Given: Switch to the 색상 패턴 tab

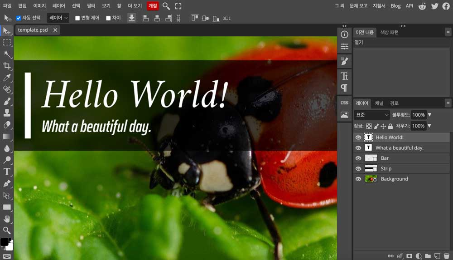Looking at the screenshot, I should 390,32.
